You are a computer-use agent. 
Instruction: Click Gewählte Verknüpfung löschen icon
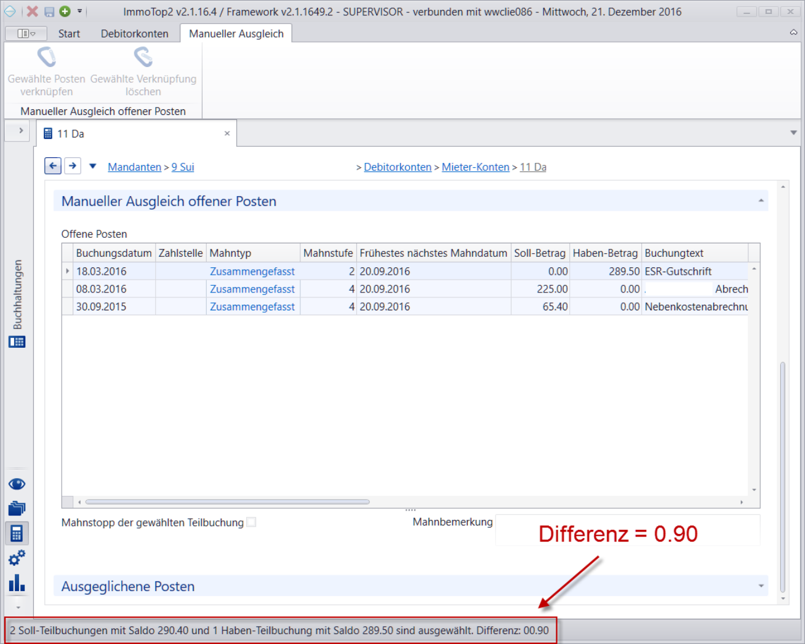[x=143, y=57]
